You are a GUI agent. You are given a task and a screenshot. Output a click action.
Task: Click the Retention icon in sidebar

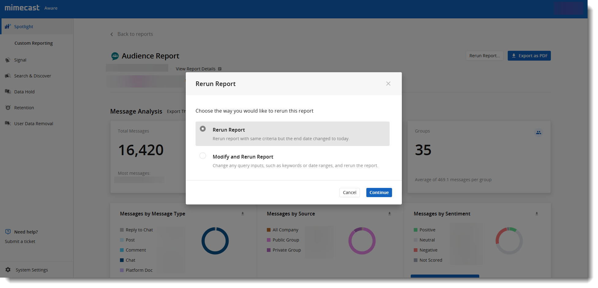pos(8,108)
